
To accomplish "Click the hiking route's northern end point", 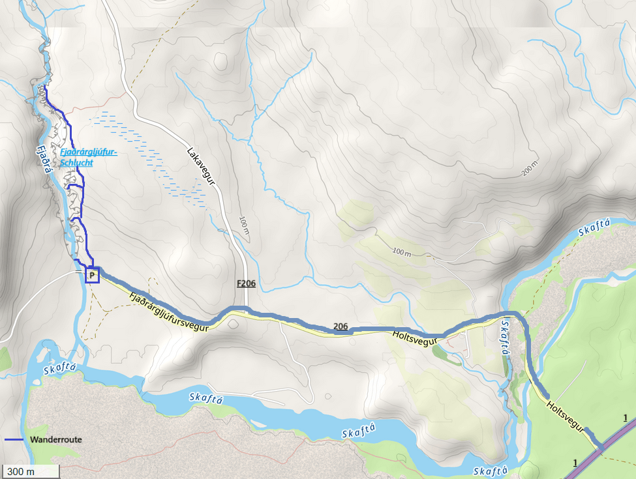I will [44, 87].
